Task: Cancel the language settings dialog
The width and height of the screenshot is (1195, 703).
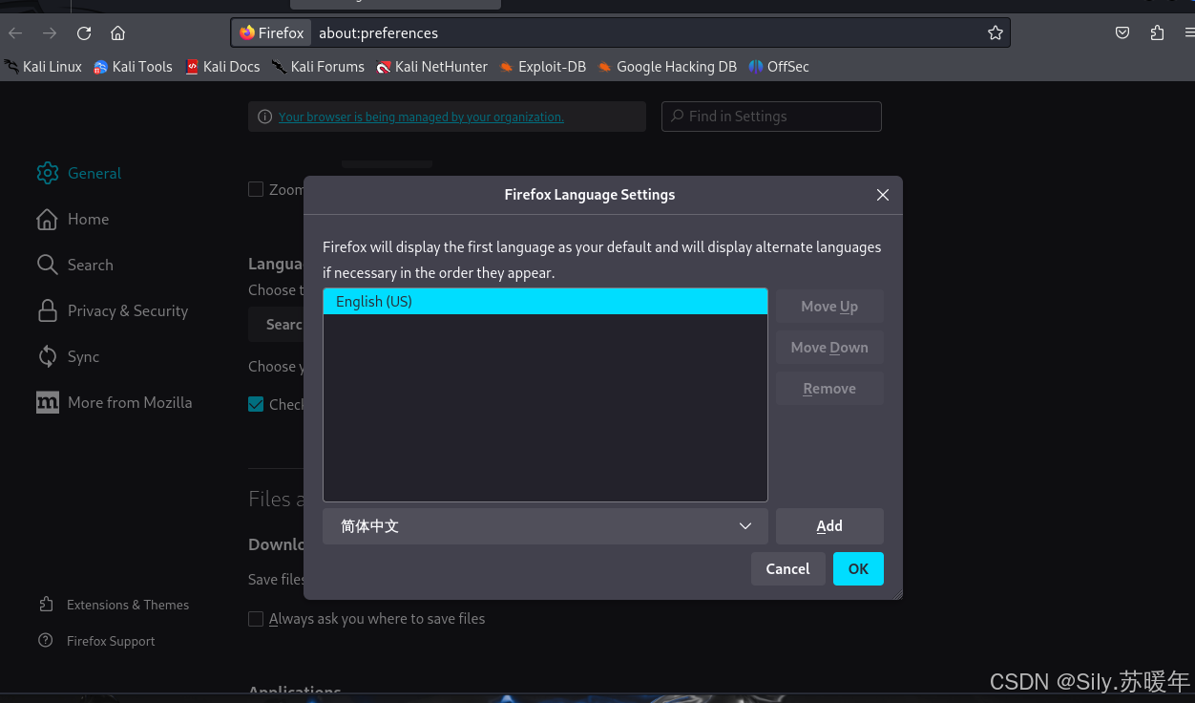Action: pos(787,569)
